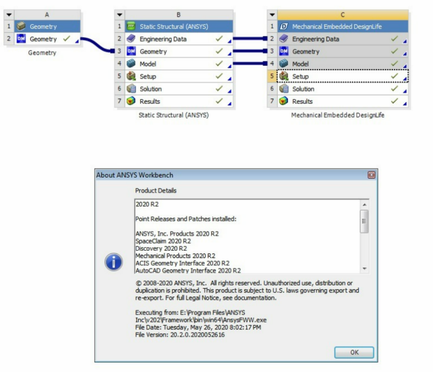Click the Engineering Data icon in system B
Image resolution: width=433 pixels, height=372 pixels.
(131, 39)
